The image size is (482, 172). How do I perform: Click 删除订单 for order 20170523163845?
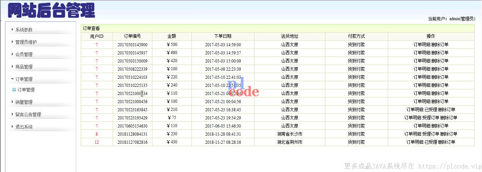(447, 109)
